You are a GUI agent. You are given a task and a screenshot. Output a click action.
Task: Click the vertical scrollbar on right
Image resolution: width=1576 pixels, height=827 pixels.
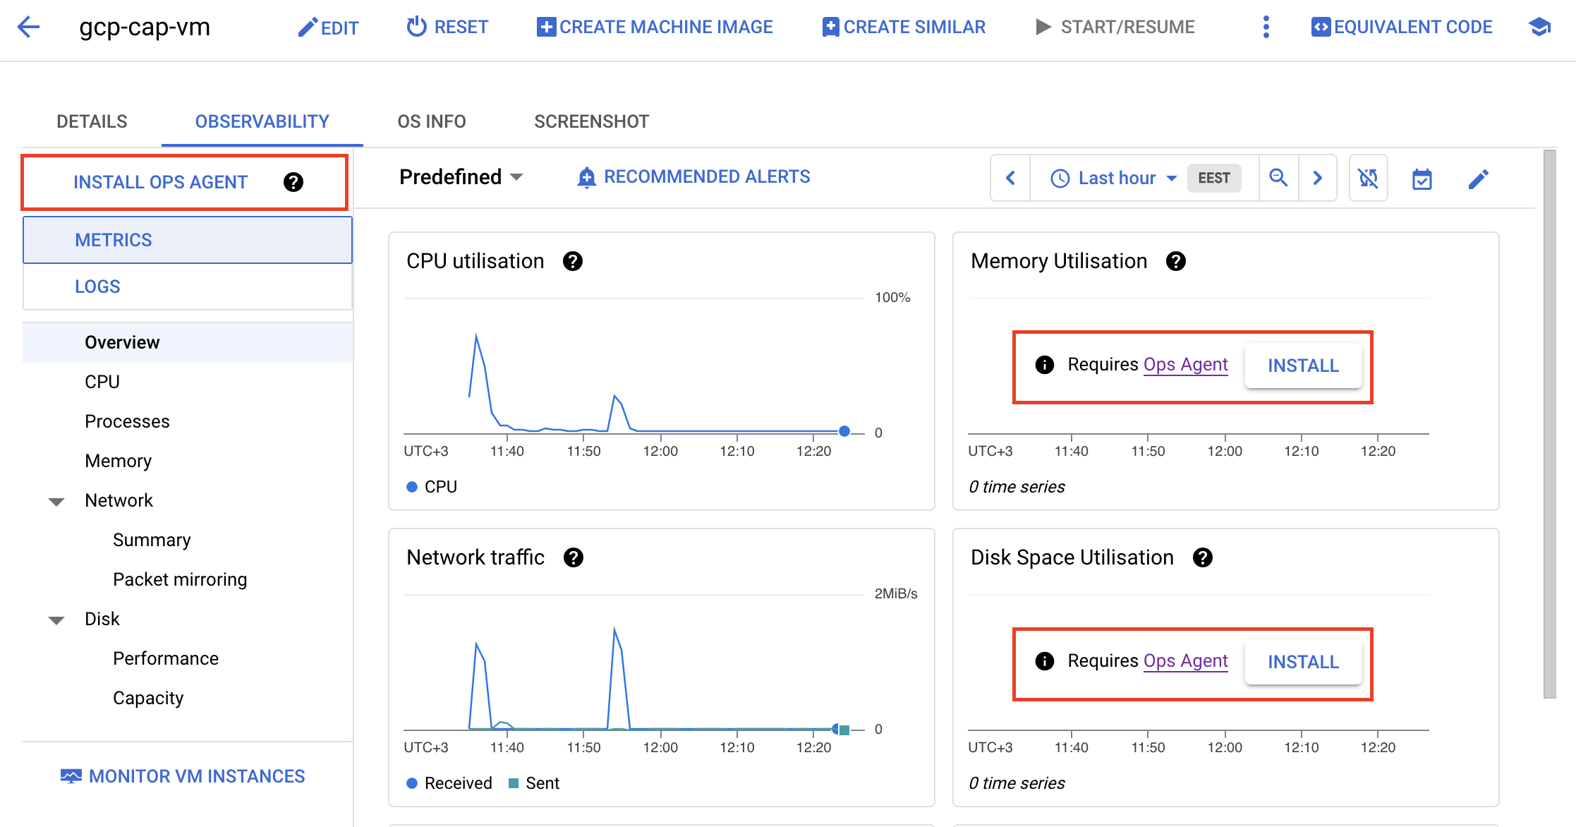click(x=1549, y=423)
